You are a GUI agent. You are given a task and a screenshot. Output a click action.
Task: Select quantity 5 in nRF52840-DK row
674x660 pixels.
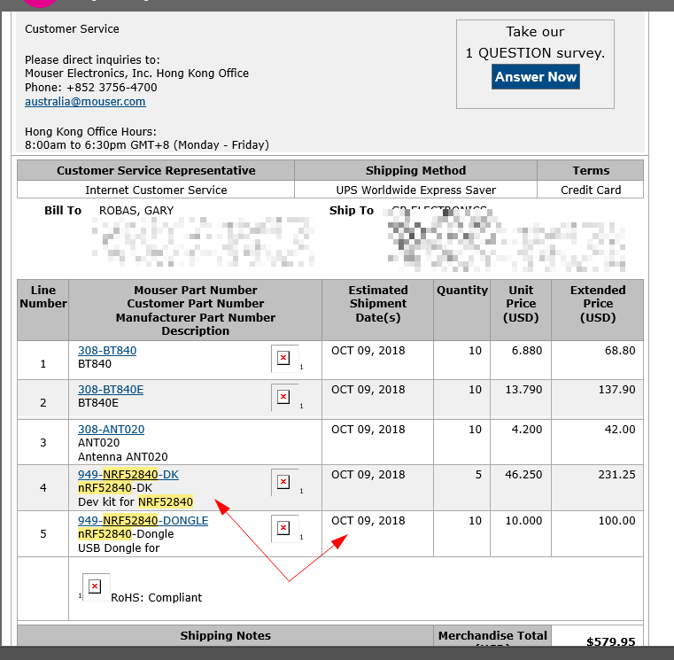pyautogui.click(x=478, y=475)
